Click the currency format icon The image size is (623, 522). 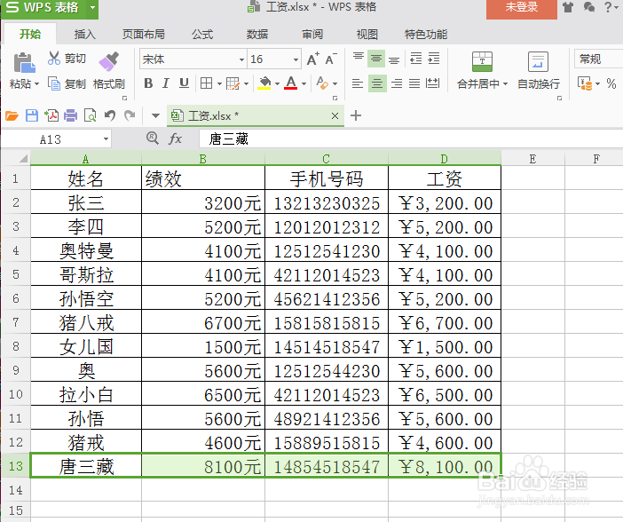pyautogui.click(x=585, y=83)
